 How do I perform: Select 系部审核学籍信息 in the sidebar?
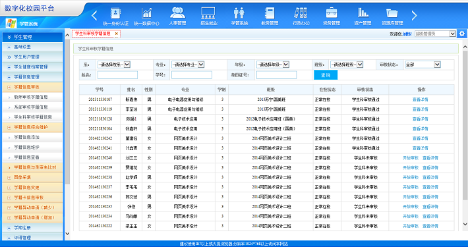pyautogui.click(x=31, y=107)
